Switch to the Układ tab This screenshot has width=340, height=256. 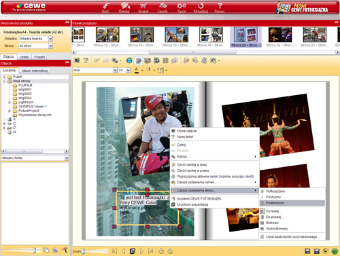pos(24,57)
